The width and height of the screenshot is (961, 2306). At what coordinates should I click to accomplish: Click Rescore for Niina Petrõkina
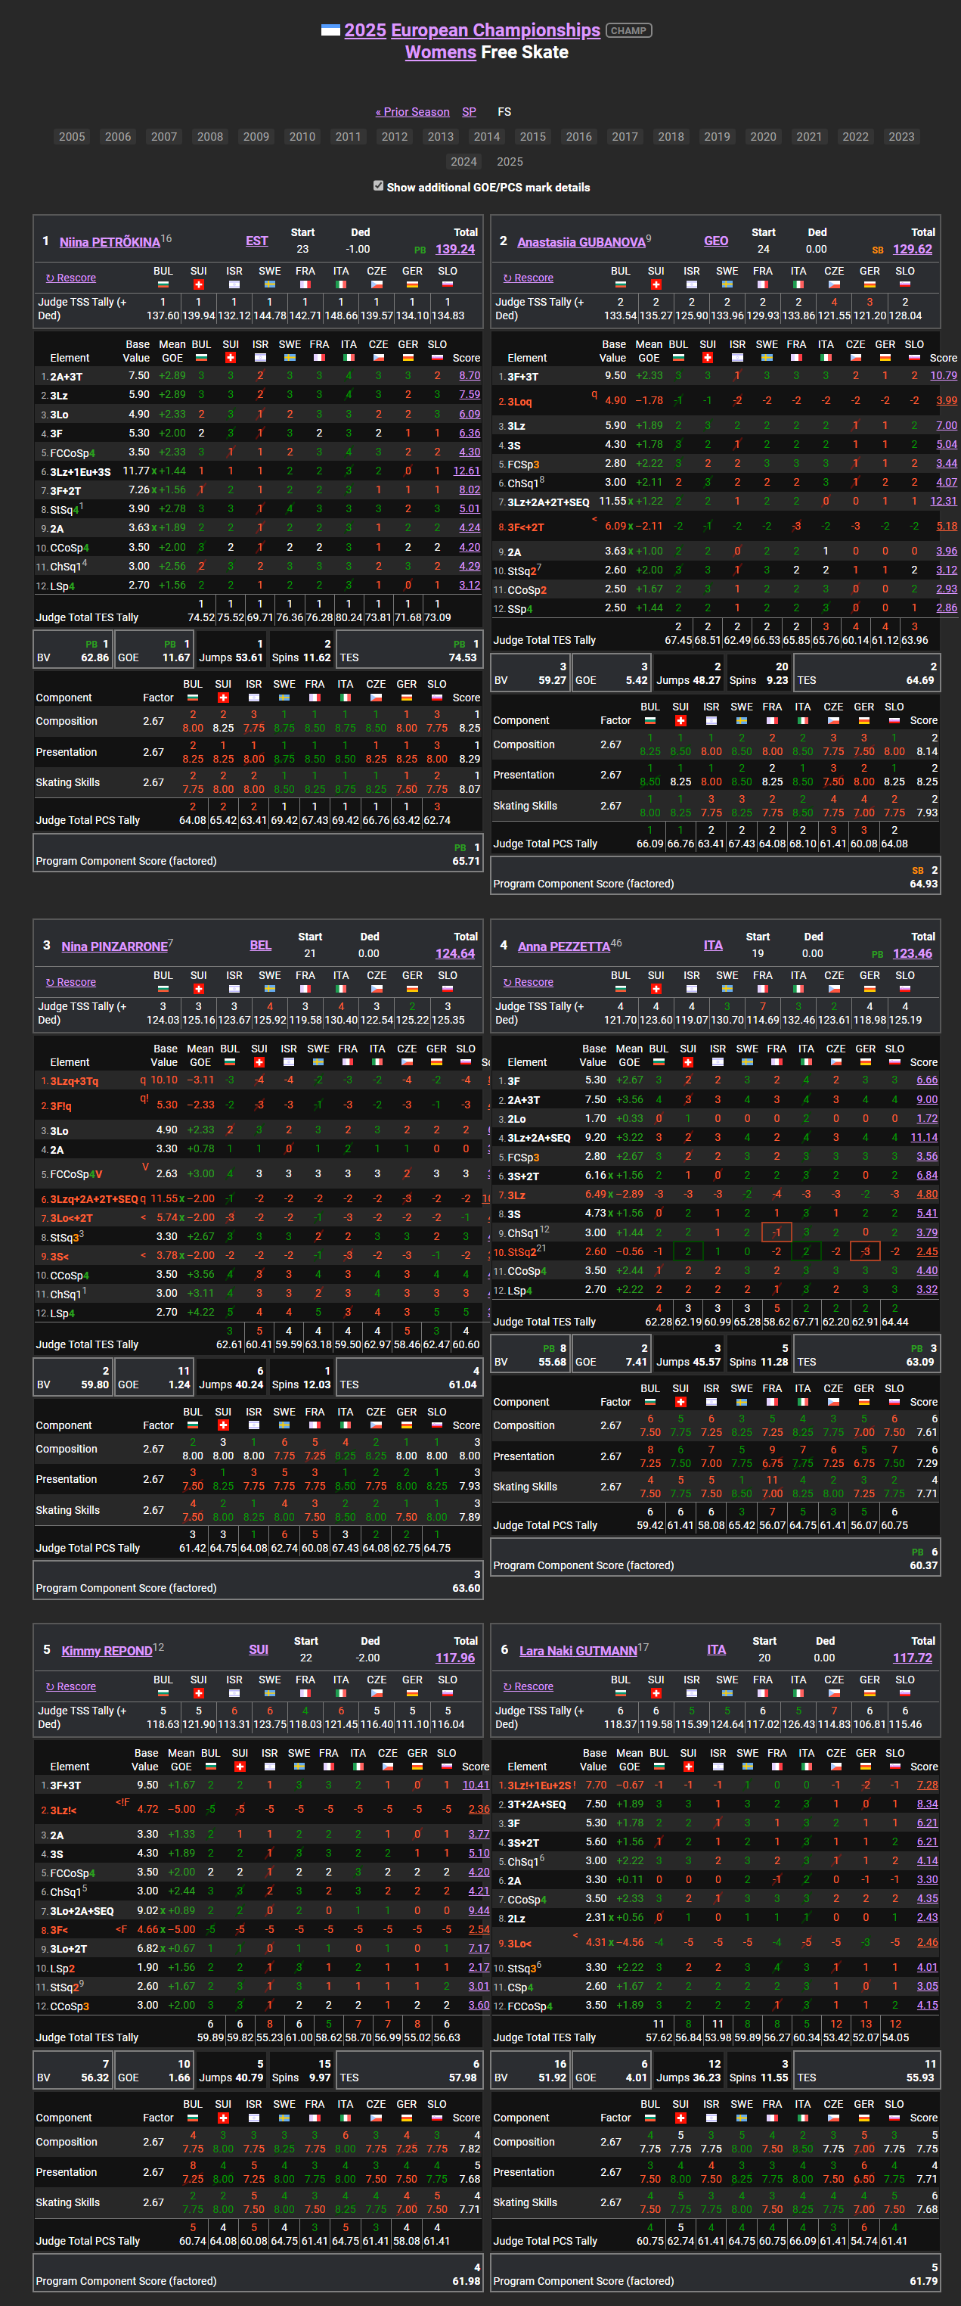70,278
